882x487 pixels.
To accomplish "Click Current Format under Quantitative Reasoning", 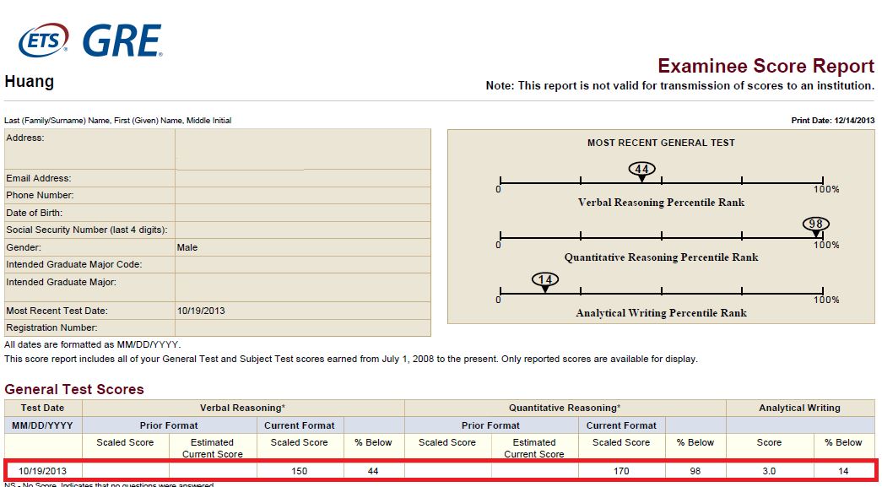I will 621,425.
